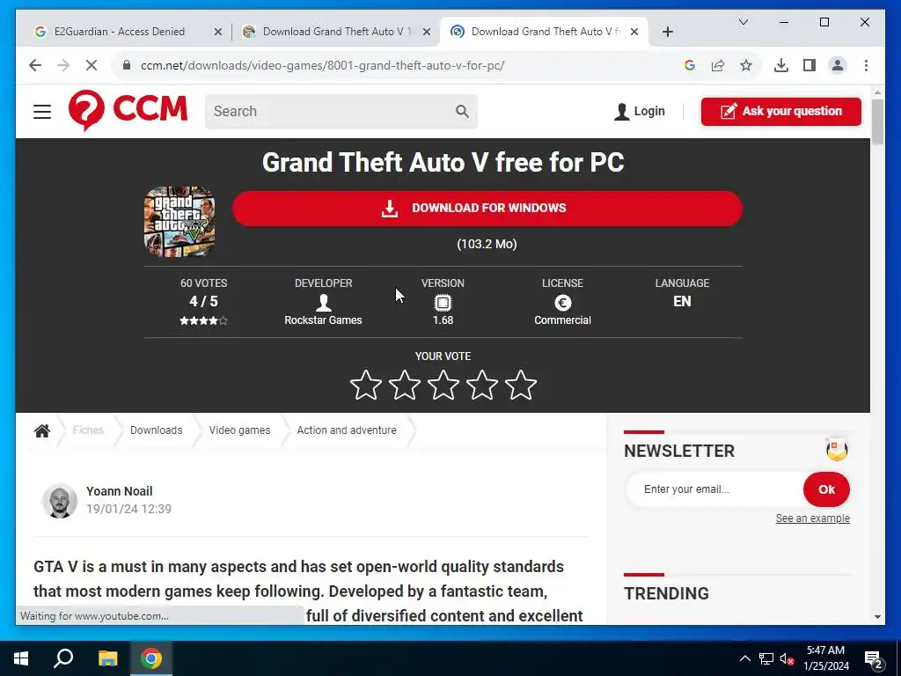Bookmark this page with the star

[746, 65]
